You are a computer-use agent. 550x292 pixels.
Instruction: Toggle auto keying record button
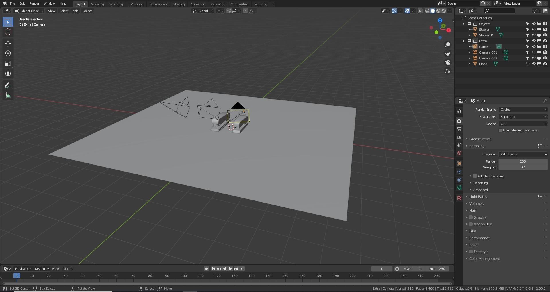click(206, 269)
